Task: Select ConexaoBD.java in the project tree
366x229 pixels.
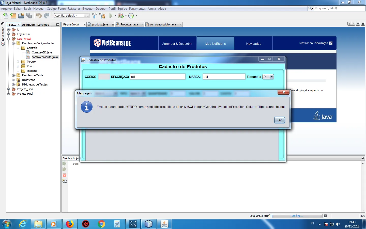Action: 42,52
